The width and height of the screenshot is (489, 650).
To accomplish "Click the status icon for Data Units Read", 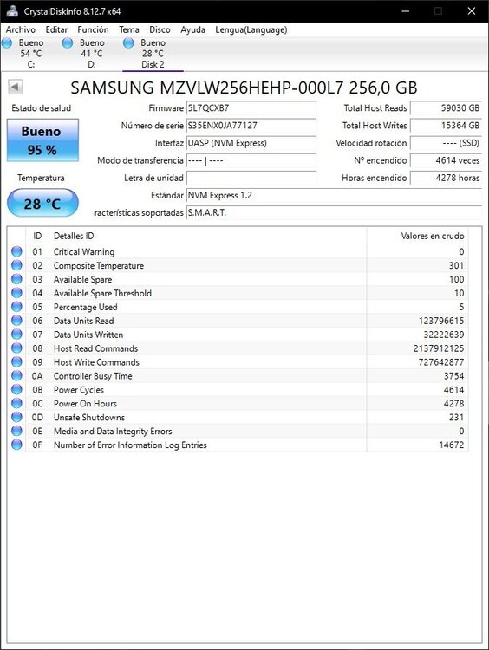I will coord(16,321).
